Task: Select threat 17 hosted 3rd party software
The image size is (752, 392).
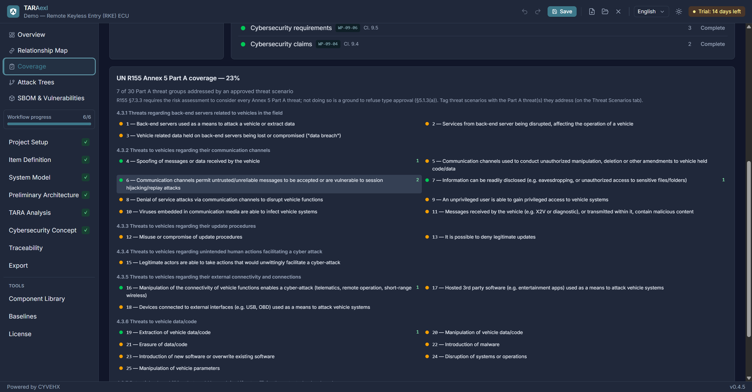Action: 575,288
